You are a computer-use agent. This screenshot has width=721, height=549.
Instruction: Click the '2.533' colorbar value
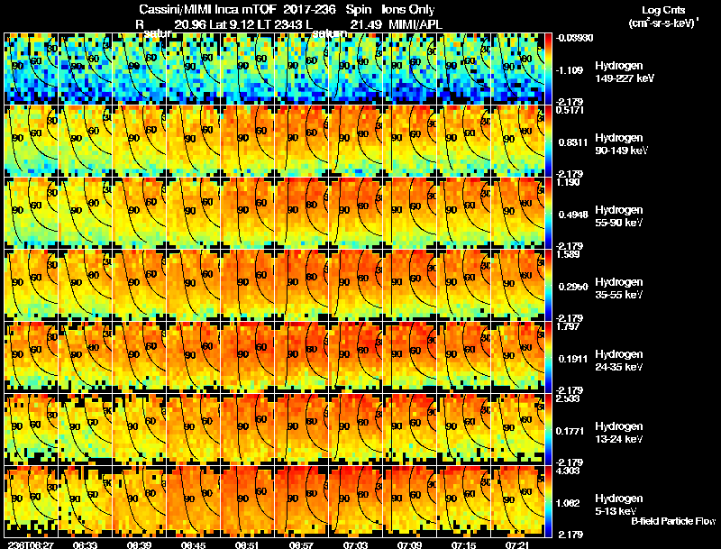pyautogui.click(x=568, y=398)
